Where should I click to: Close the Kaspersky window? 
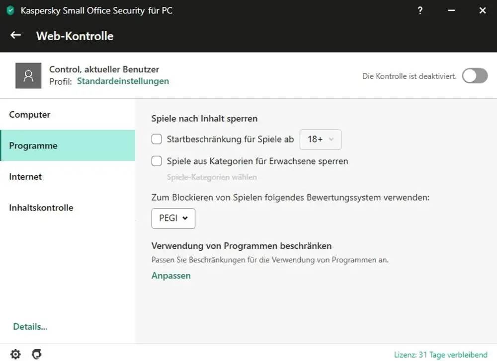(x=482, y=10)
